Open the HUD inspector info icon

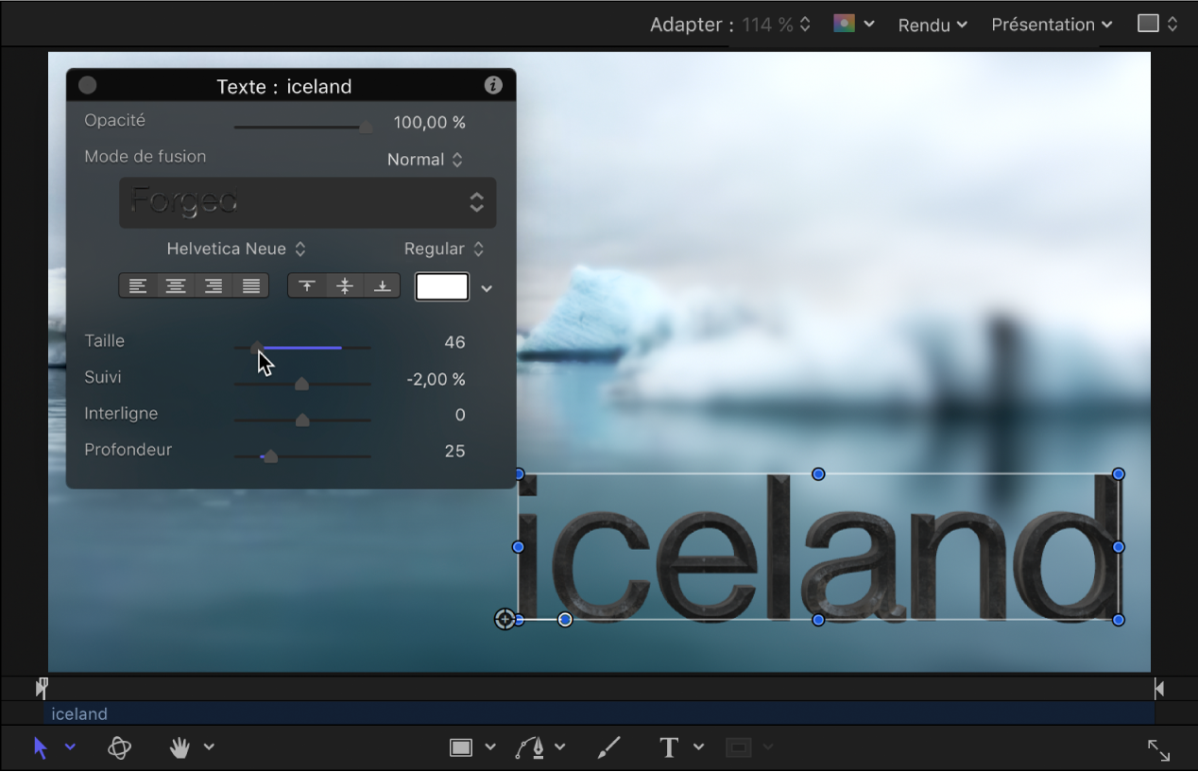492,85
